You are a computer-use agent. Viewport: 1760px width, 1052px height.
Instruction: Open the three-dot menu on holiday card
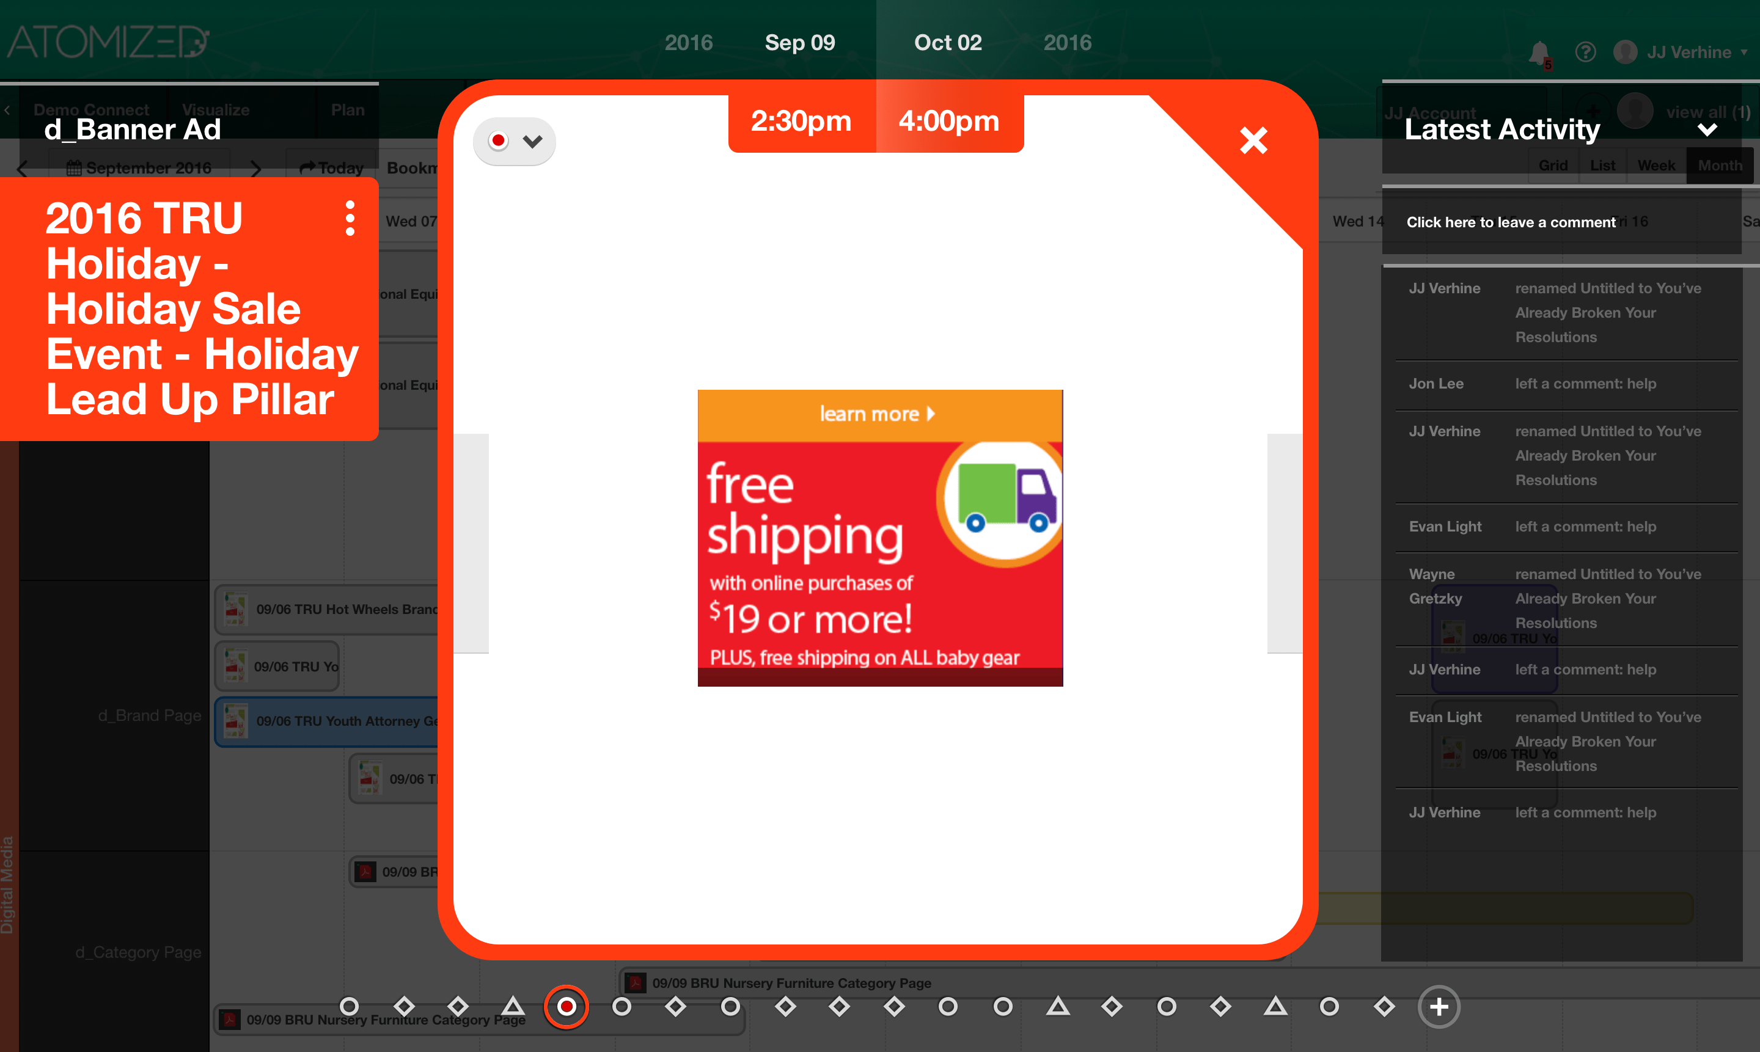(x=350, y=218)
